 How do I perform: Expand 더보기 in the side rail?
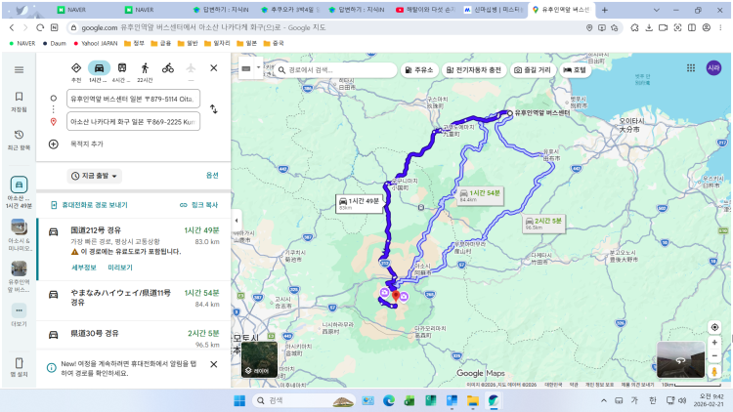[19, 314]
